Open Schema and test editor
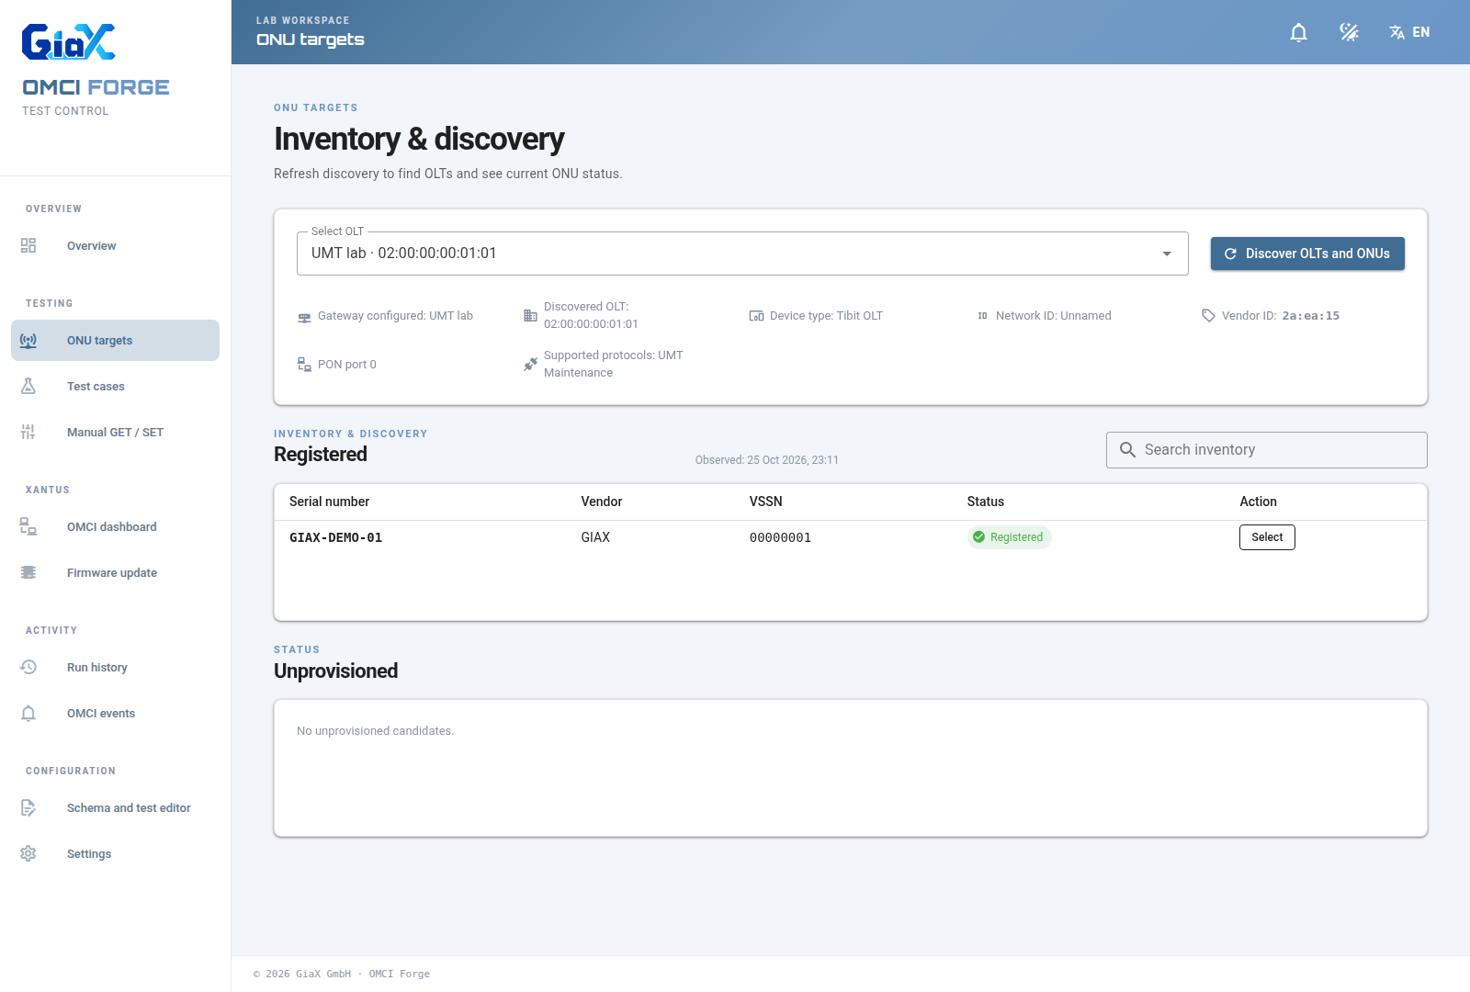The width and height of the screenshot is (1470, 992). 116,807
